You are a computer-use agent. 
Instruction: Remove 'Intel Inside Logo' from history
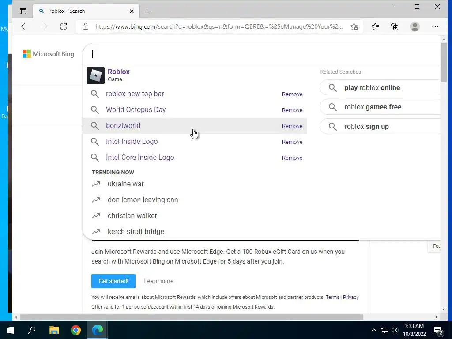click(x=292, y=142)
